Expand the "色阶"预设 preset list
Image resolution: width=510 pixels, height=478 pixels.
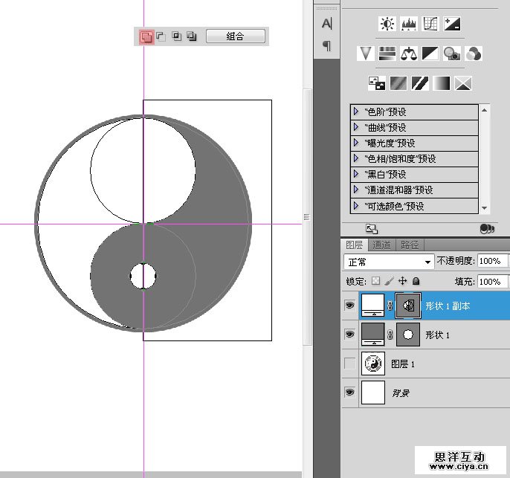pyautogui.click(x=357, y=112)
